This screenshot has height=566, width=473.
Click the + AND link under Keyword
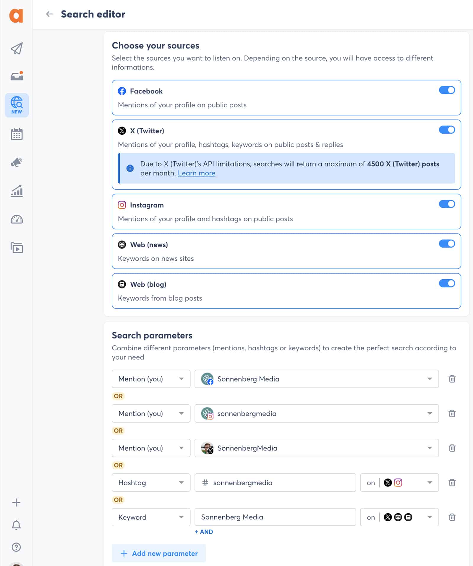tap(204, 532)
